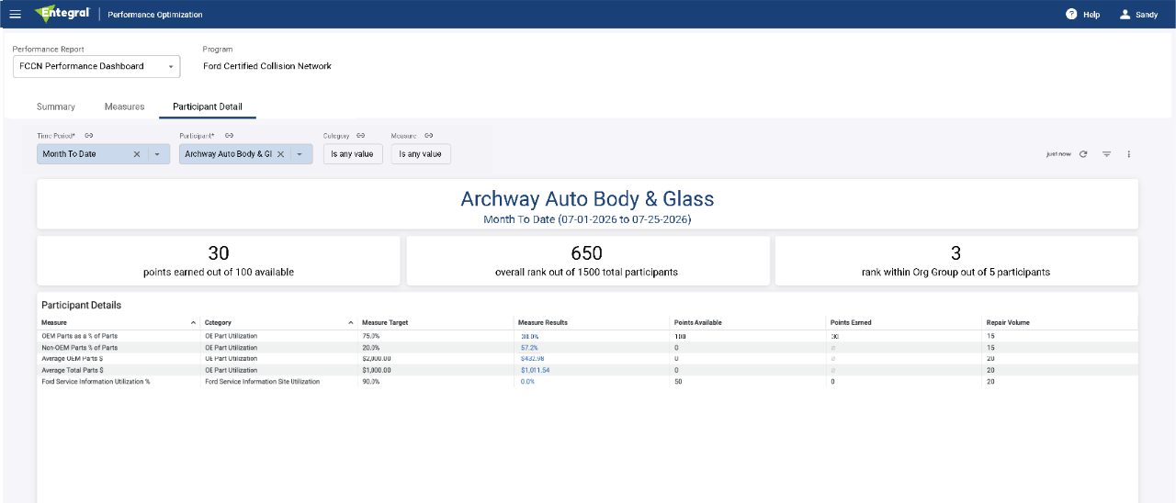Open the hamburger navigation menu
Viewport: 1176px width, 503px height.
[x=15, y=15]
